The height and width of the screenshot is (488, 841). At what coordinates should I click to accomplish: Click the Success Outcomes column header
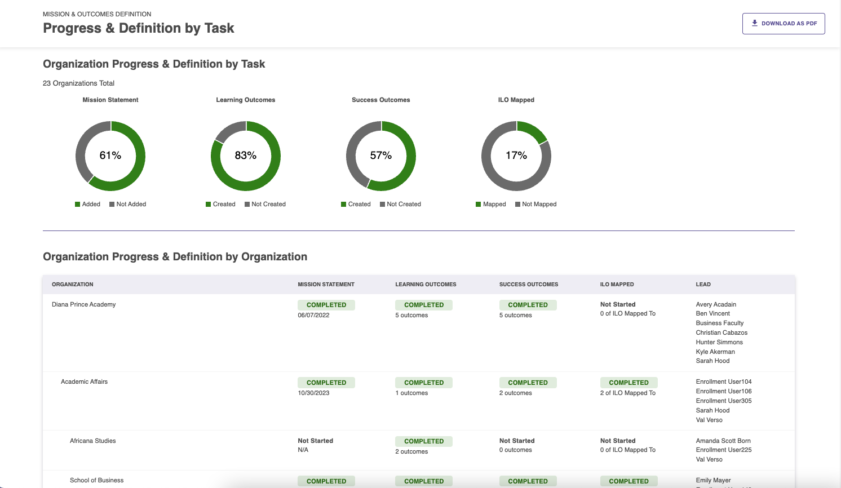point(529,285)
